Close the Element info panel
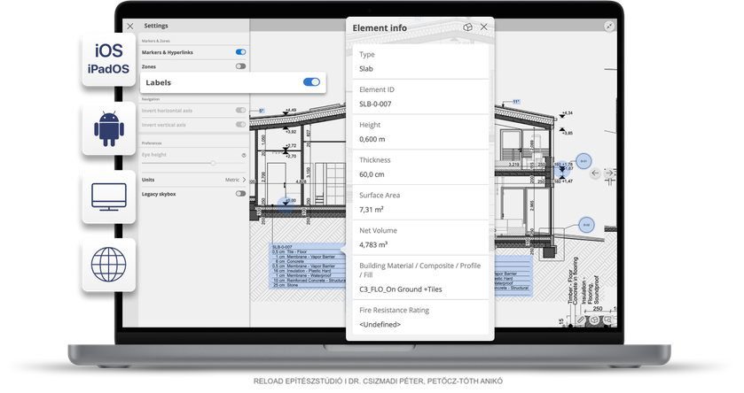 pyautogui.click(x=484, y=27)
